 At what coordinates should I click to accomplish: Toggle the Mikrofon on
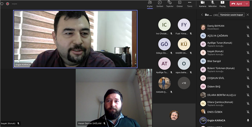[x=212, y=4]
